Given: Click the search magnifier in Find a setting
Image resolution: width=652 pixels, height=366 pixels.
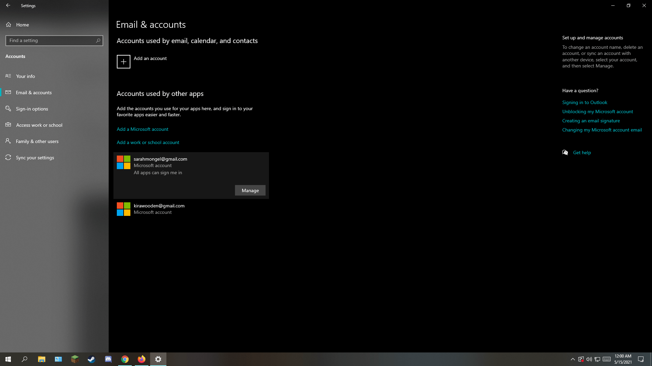Looking at the screenshot, I should (x=98, y=40).
